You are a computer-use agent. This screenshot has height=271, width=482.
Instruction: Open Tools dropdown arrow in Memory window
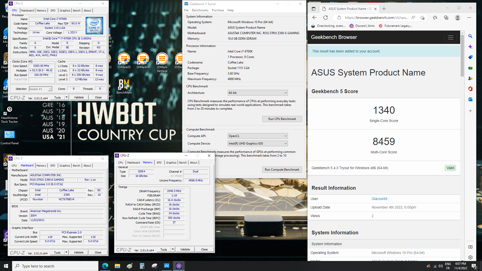173,249
